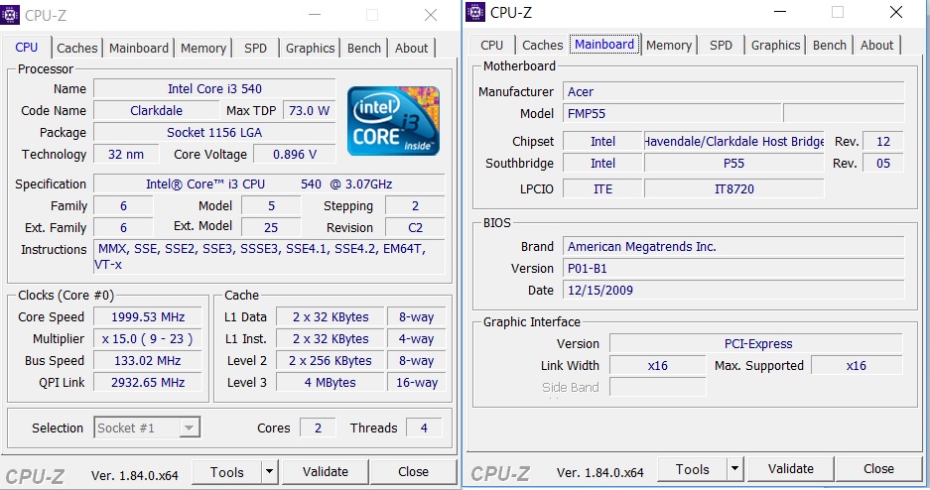Expand the Tools dropdown arrow in left window

[269, 471]
